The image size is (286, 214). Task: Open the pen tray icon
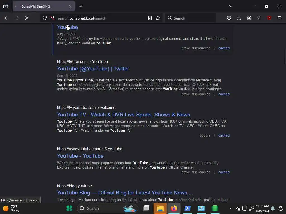tap(251, 208)
